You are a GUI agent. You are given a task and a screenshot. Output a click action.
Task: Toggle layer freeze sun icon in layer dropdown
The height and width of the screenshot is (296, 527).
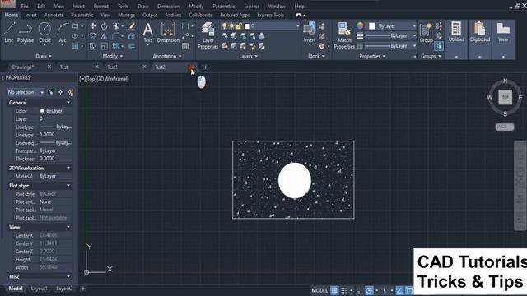231,25
